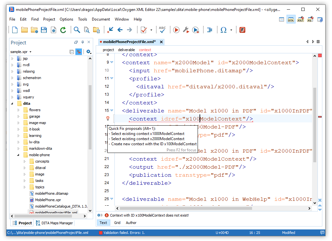Click the red error marker on overview ruler
Image resolution: width=332 pixels, height=241 pixels.
pyautogui.click(x=320, y=117)
